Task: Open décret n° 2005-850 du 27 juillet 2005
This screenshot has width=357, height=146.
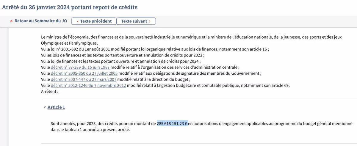Action: tap(84, 73)
